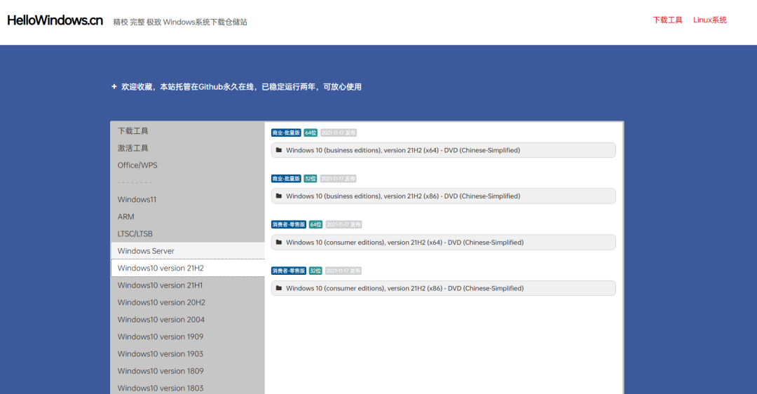Screen dimensions: 757x394
Task: Click the 欢迎收藏 welcome notice text
Action: [x=241, y=87]
